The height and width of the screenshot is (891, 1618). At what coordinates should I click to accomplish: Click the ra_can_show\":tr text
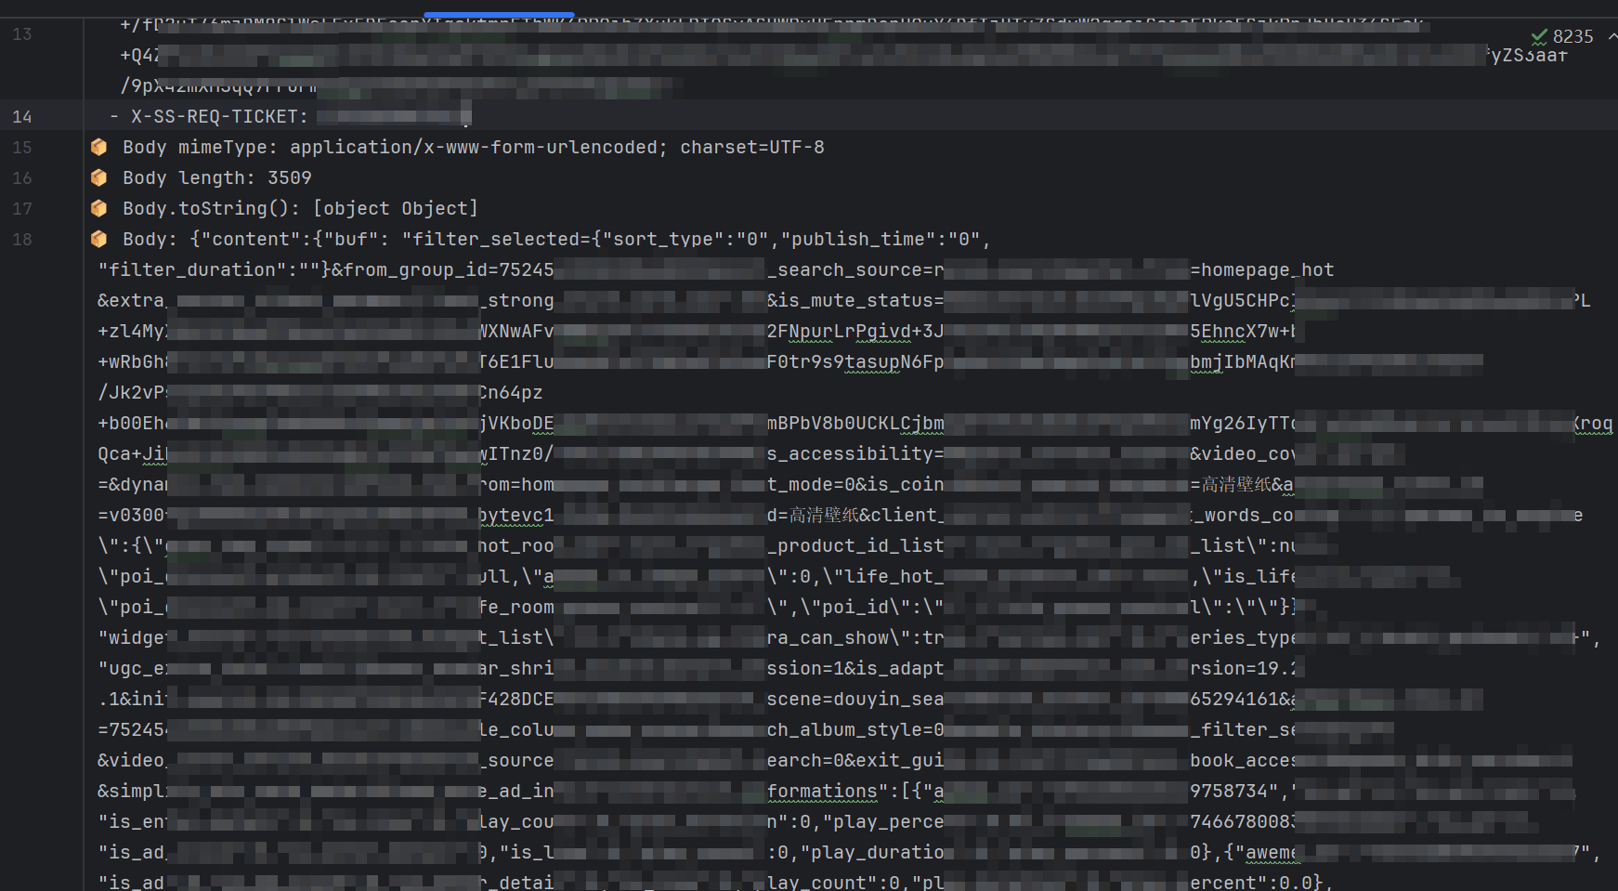point(855,637)
